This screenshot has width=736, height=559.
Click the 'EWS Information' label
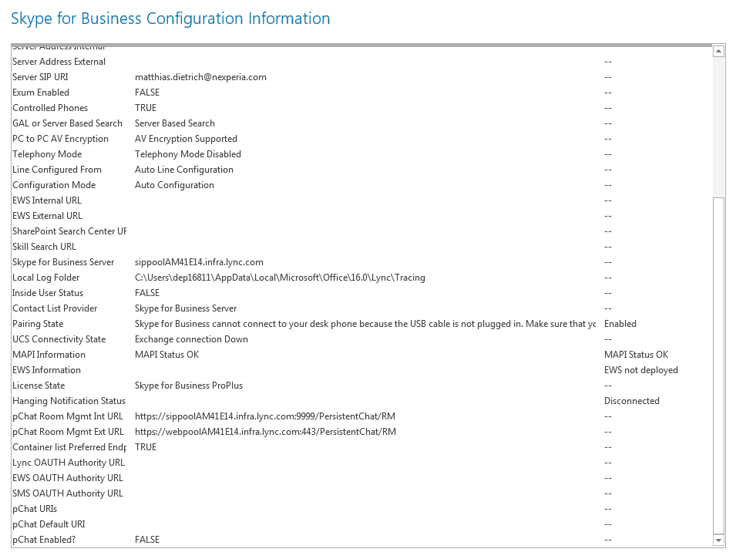click(x=46, y=370)
